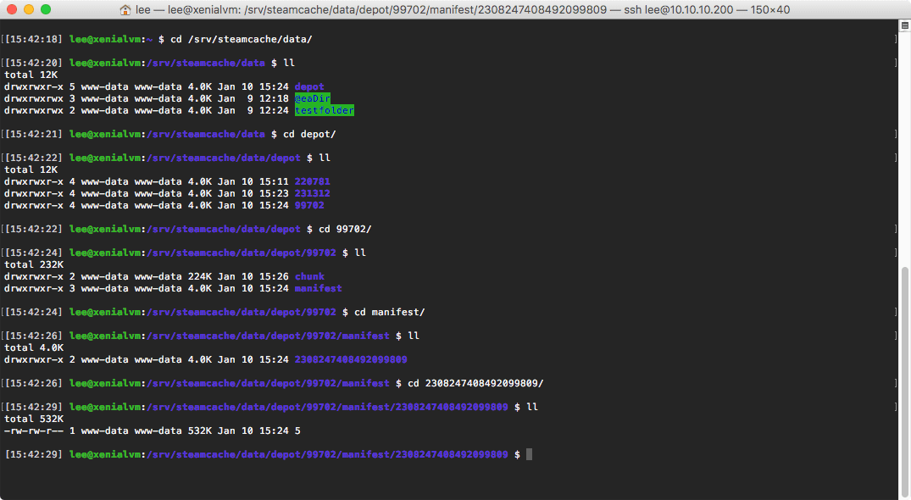This screenshot has width=911, height=500.
Task: Minimize the window using yellow button
Action: coord(28,10)
